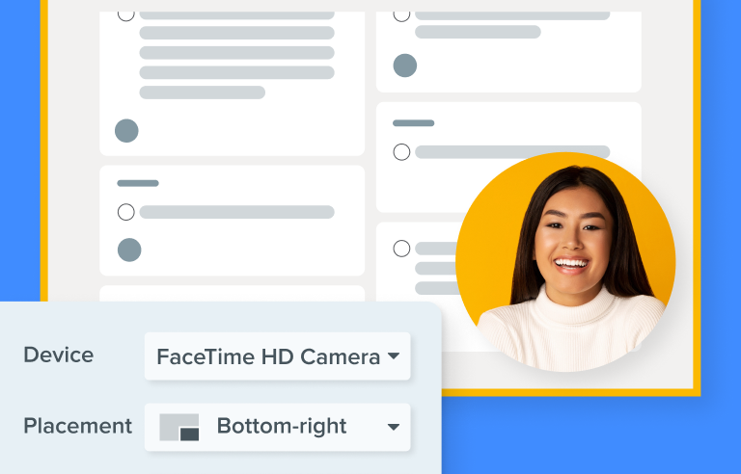741x474 pixels.
Task: Expand the Device dropdown arrow
Action: (394, 355)
